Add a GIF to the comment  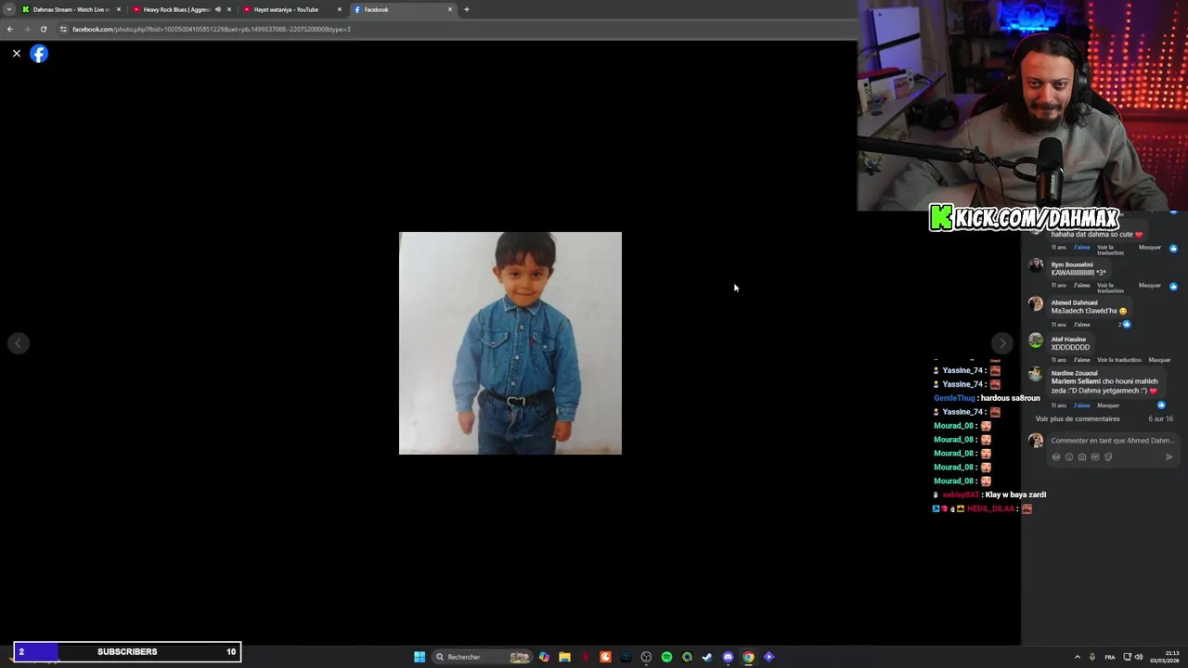coord(1095,456)
